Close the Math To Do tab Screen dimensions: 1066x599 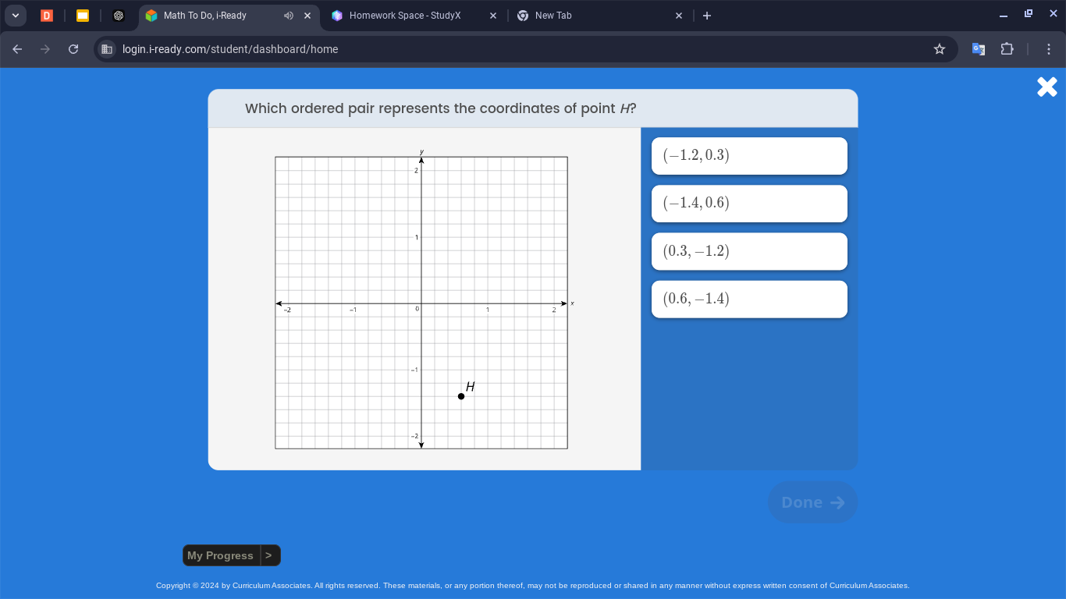(x=307, y=16)
